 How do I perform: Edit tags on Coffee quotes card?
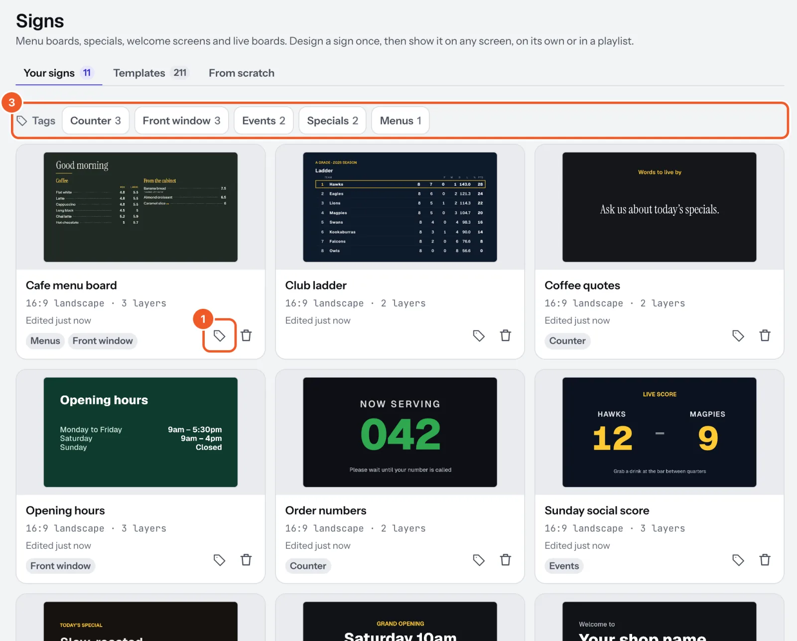click(x=738, y=336)
